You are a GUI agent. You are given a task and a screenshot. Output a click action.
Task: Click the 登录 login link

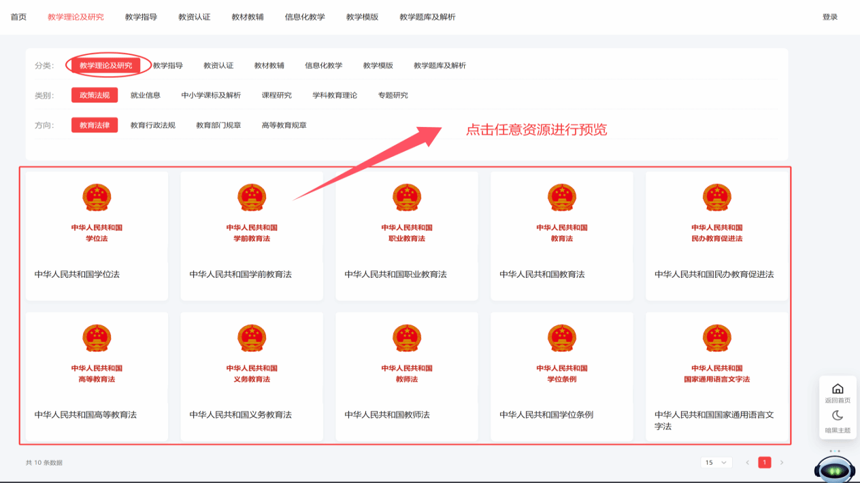point(830,17)
